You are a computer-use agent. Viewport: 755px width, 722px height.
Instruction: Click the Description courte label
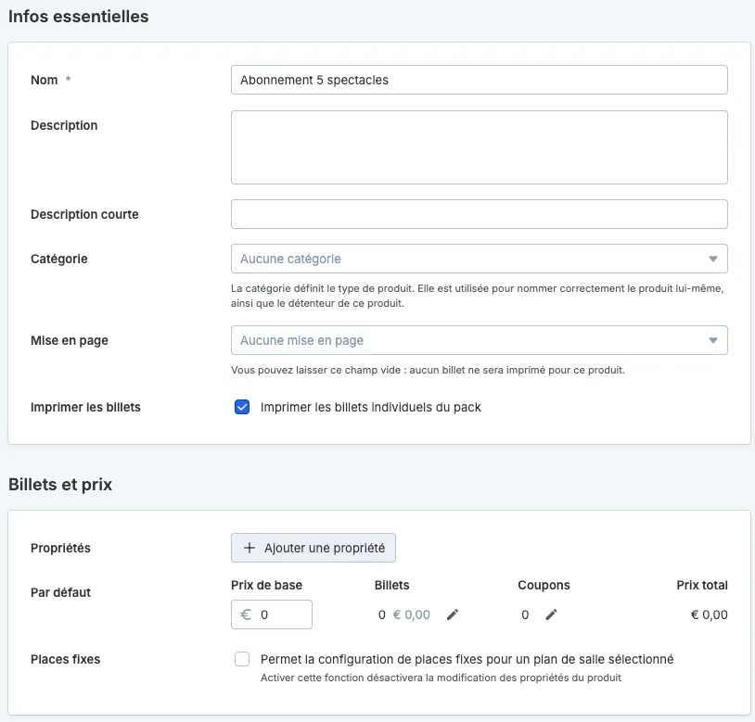(x=84, y=214)
